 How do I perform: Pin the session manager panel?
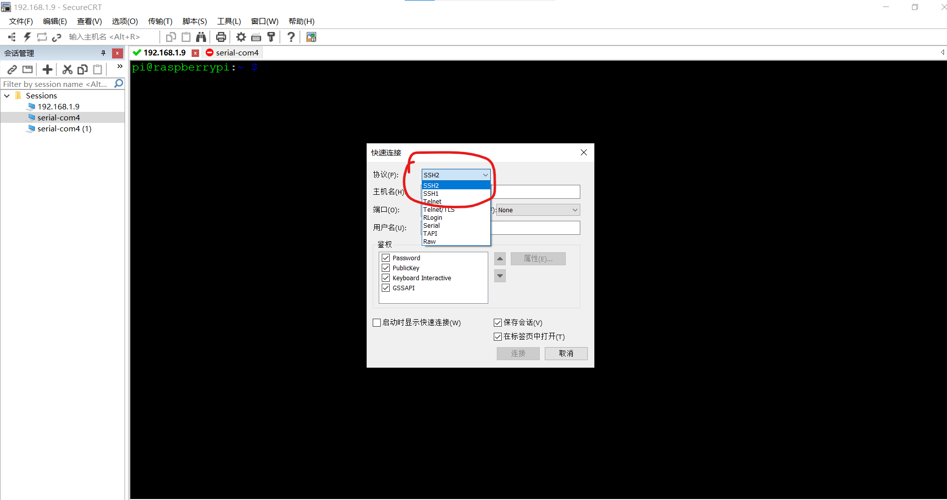104,53
